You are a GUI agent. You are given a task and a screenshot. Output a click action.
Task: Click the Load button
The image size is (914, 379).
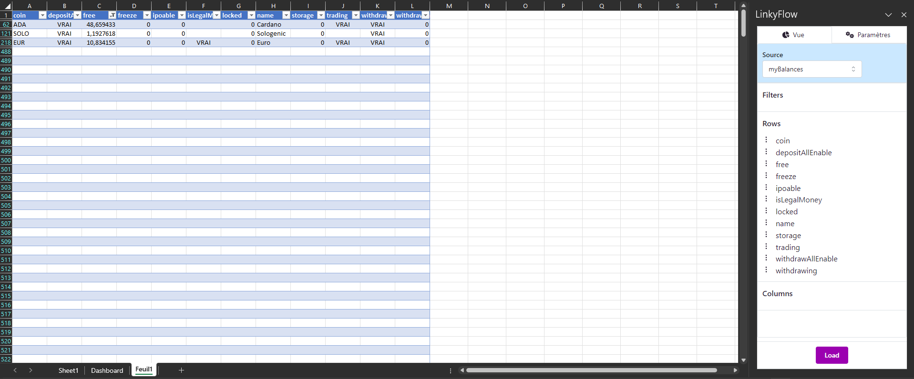[x=831, y=355]
